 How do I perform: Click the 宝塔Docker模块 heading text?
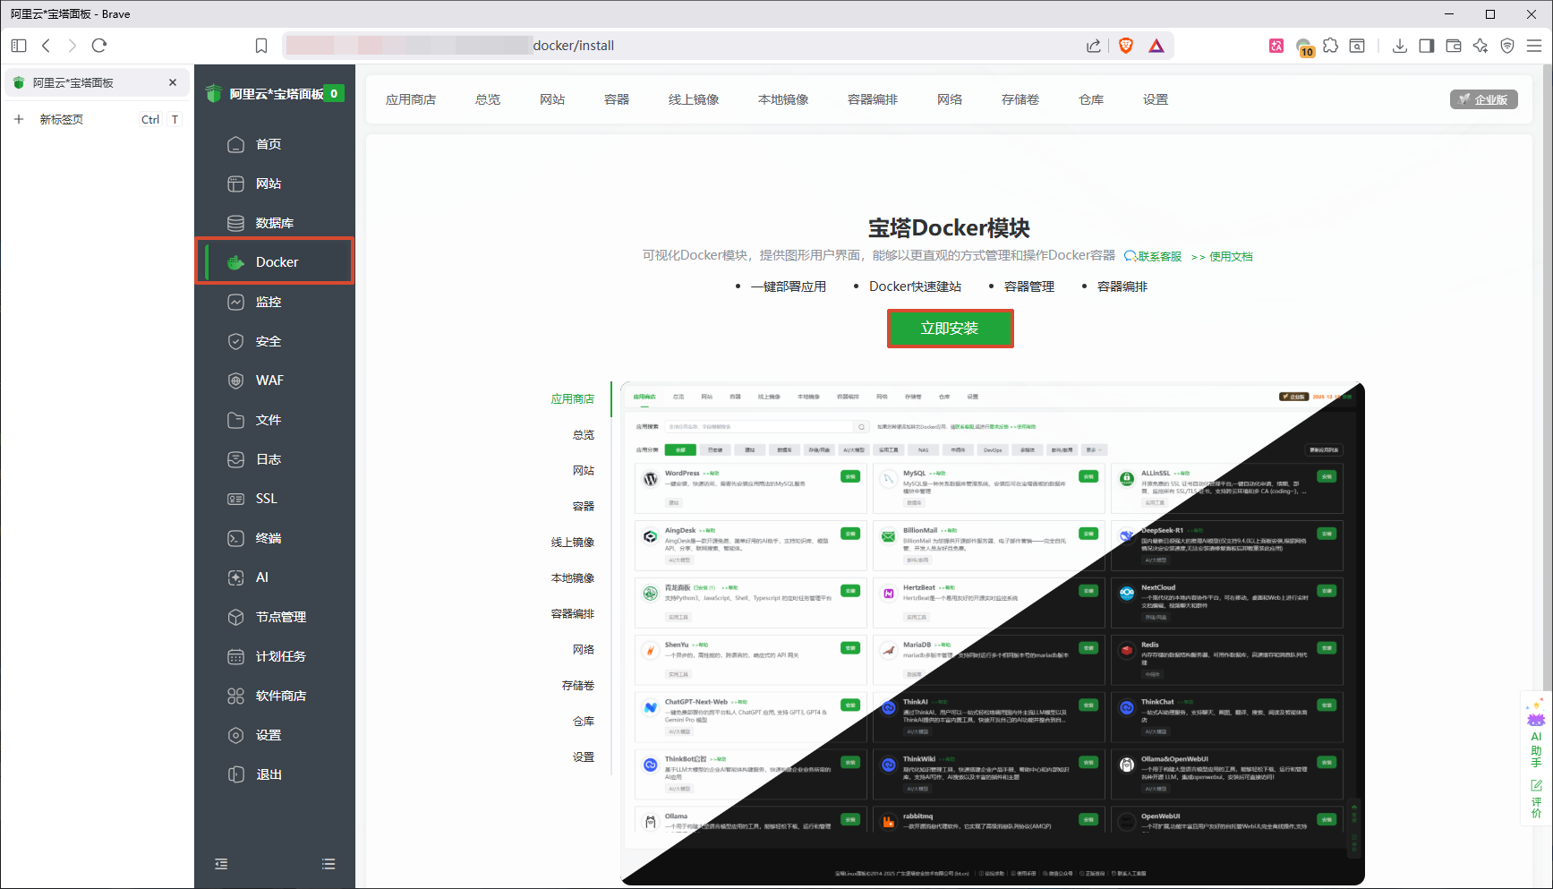949,228
